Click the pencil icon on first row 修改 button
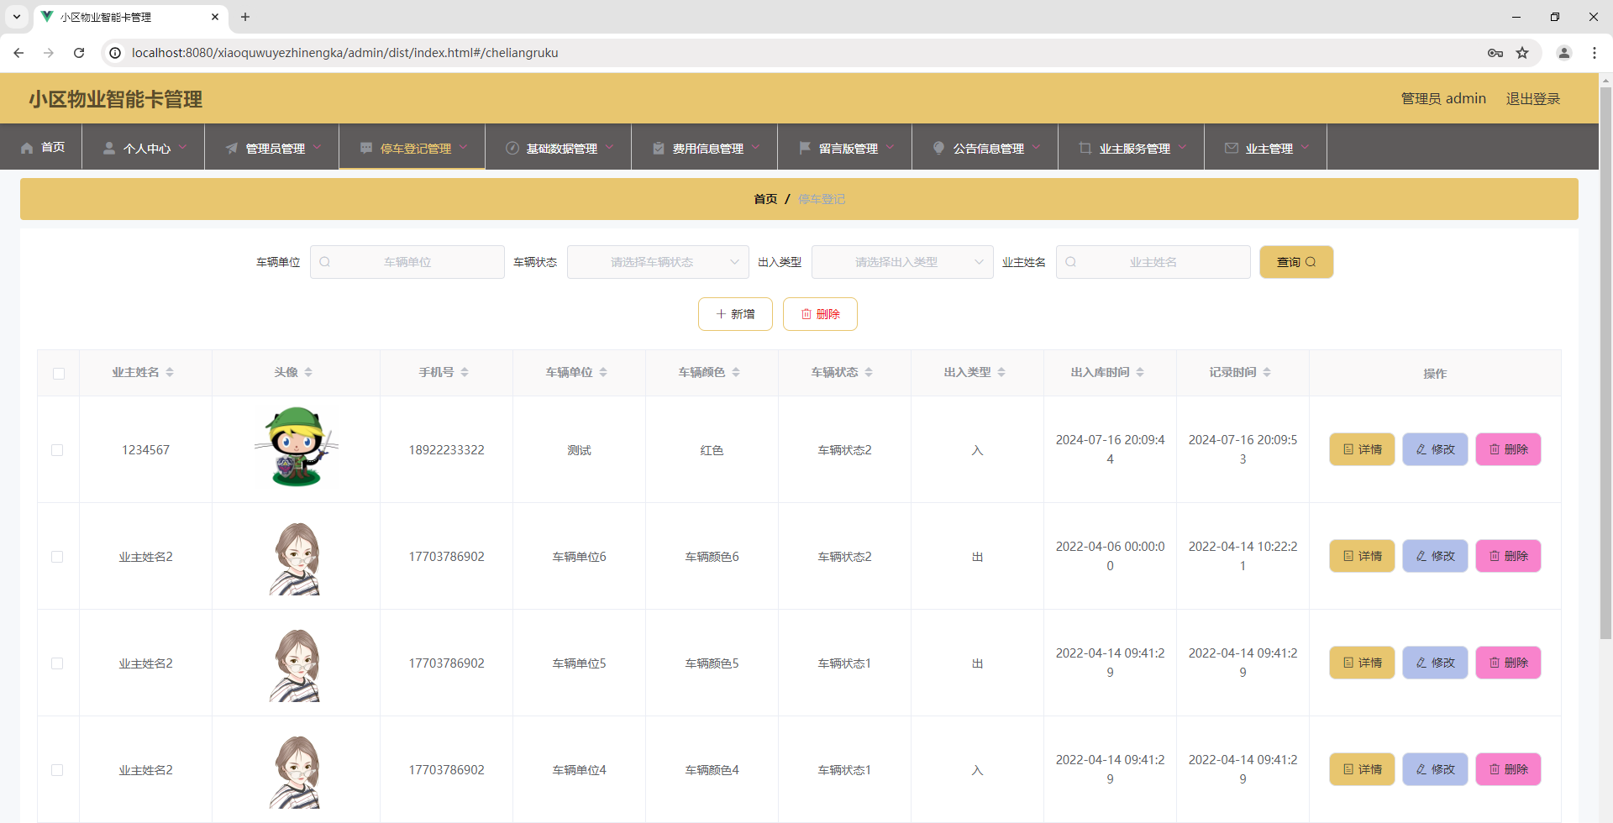This screenshot has width=1613, height=823. (x=1422, y=448)
